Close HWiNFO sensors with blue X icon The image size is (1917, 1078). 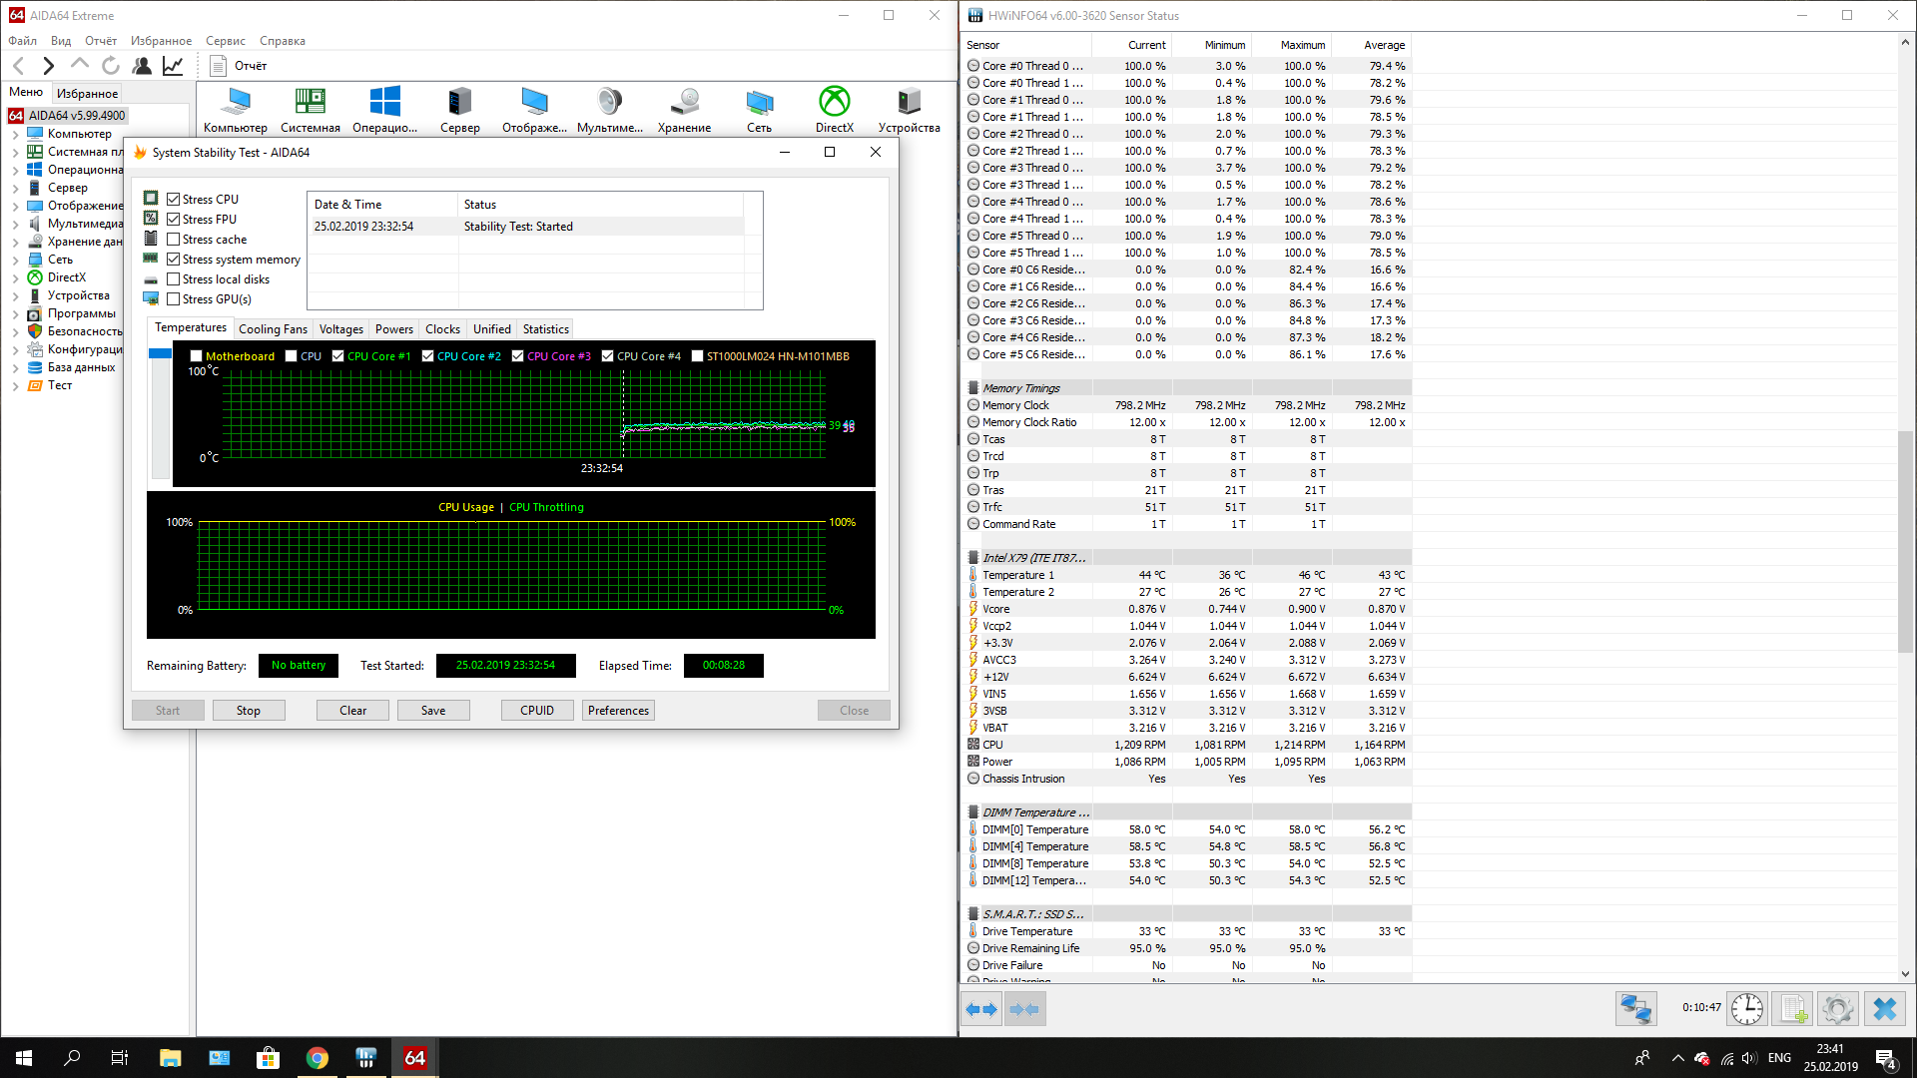click(x=1884, y=1009)
